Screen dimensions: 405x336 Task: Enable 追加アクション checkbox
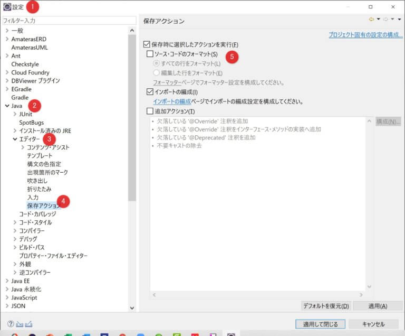(x=150, y=111)
